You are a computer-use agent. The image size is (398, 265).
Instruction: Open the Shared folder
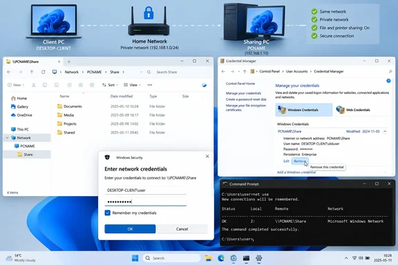click(66, 132)
